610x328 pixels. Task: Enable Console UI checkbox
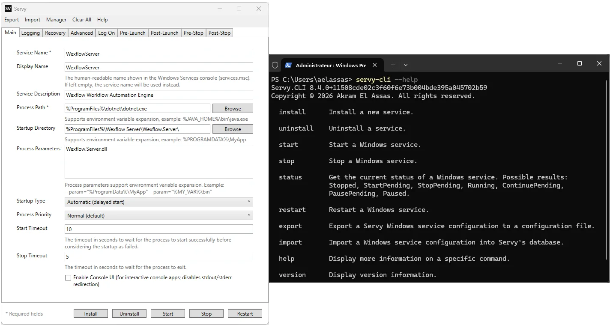68,277
